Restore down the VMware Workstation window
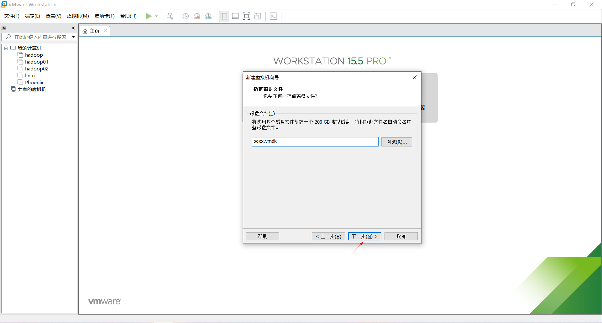The image size is (602, 323). [x=573, y=4]
